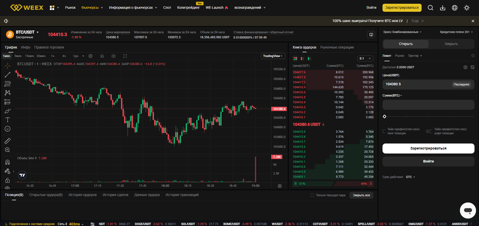The image size is (479, 226).
Task: Toggle stay in drawing mode pencil-lock
Action: 8,171
